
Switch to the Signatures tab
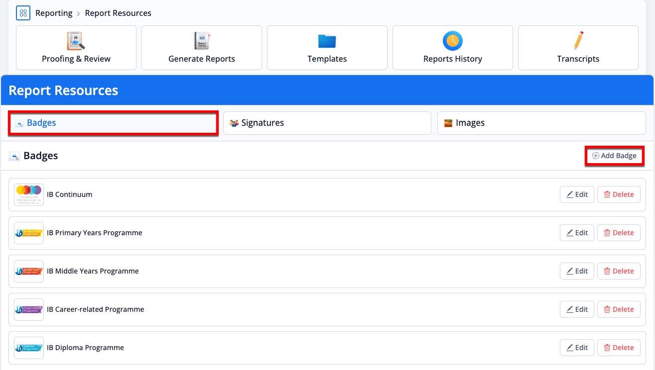[327, 123]
